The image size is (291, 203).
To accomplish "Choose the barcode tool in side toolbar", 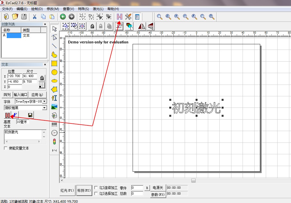I will [x=54, y=124].
